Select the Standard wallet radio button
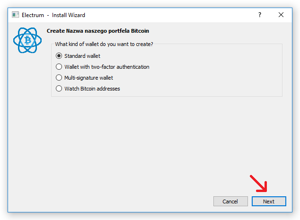Image resolution: width=300 pixels, height=220 pixels. pyautogui.click(x=59, y=56)
